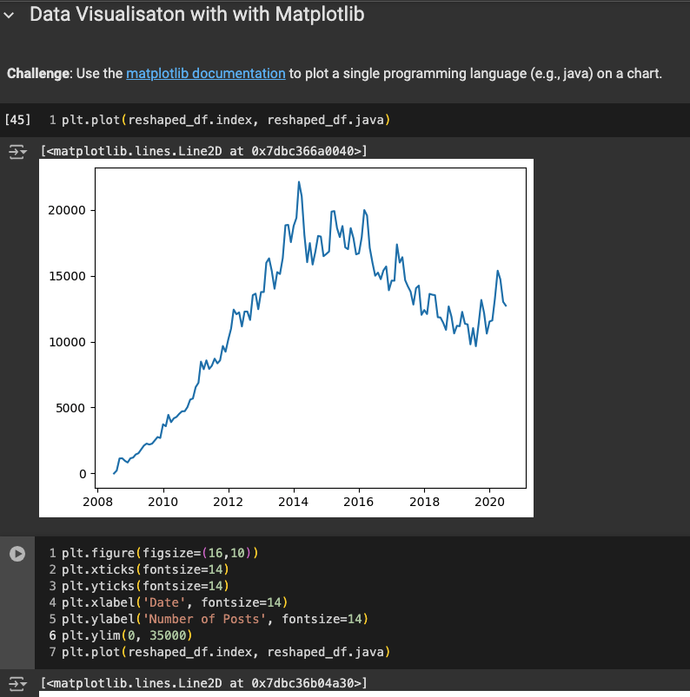Viewport: 690px width, 697px height.
Task: Click the plt.xticks(fontsize=14) code line
Action: pos(145,569)
